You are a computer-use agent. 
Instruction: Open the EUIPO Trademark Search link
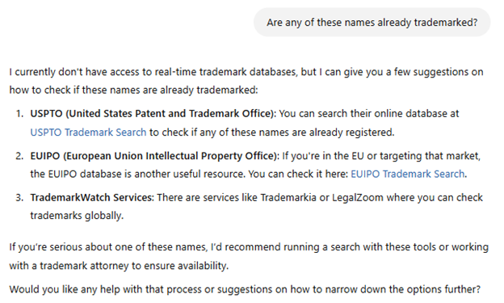point(407,174)
